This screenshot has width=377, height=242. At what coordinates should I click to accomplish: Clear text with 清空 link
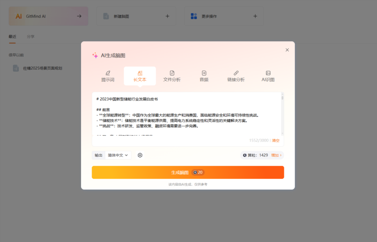275,141
